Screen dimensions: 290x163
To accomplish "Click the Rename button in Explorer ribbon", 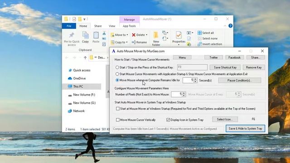I will pos(139,42).
